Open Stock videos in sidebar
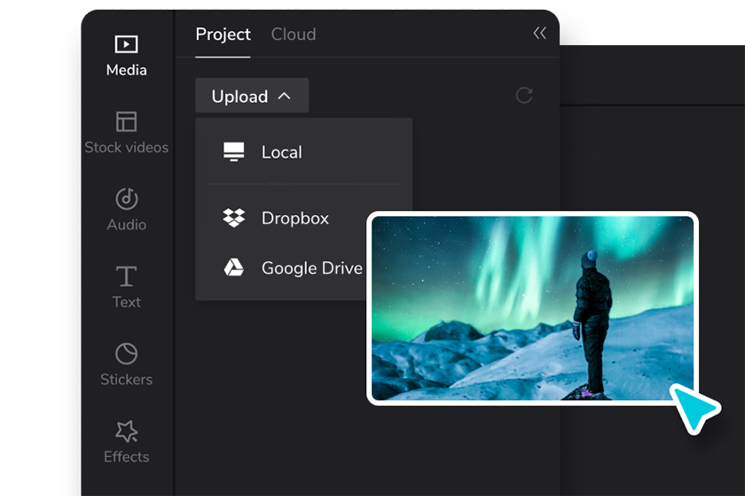 (x=126, y=133)
